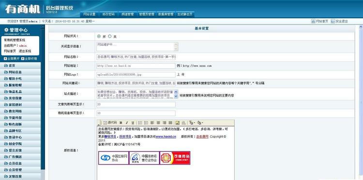Switch editor to source code (源代码)
Image resolution: width=363 pixels, height=180 pixels.
point(110,123)
